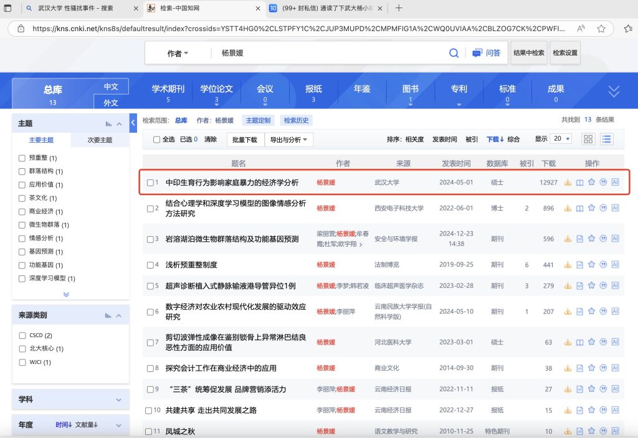Expand the 学科 filter panel
Image resolution: width=638 pixels, height=438 pixels.
[x=118, y=400]
